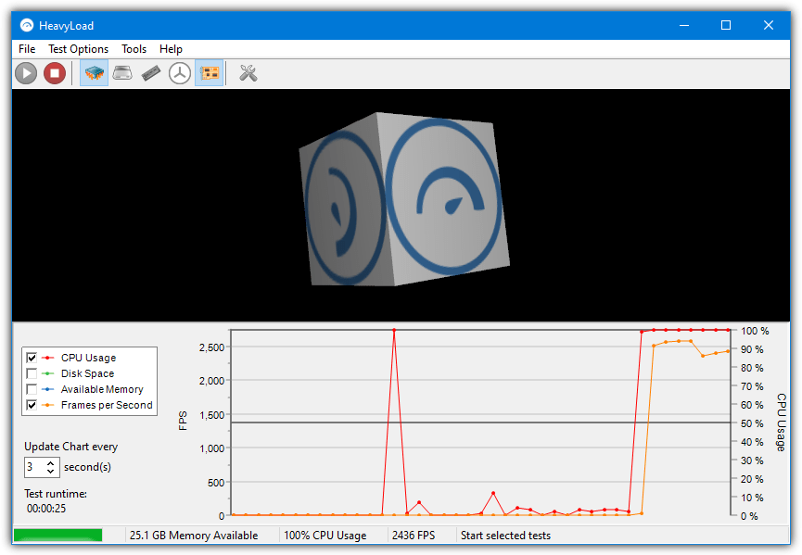Screen dimensions: 802x555
Task: Uncheck the Frames per Second series
Action: pos(32,405)
